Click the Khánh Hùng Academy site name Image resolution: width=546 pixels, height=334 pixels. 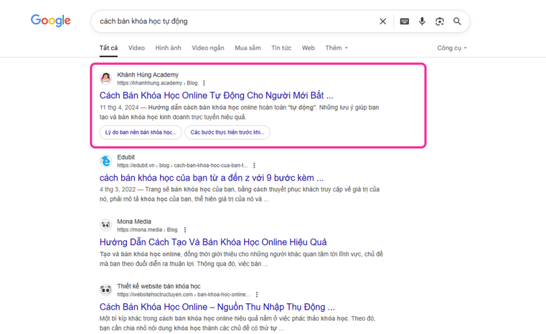click(148, 75)
